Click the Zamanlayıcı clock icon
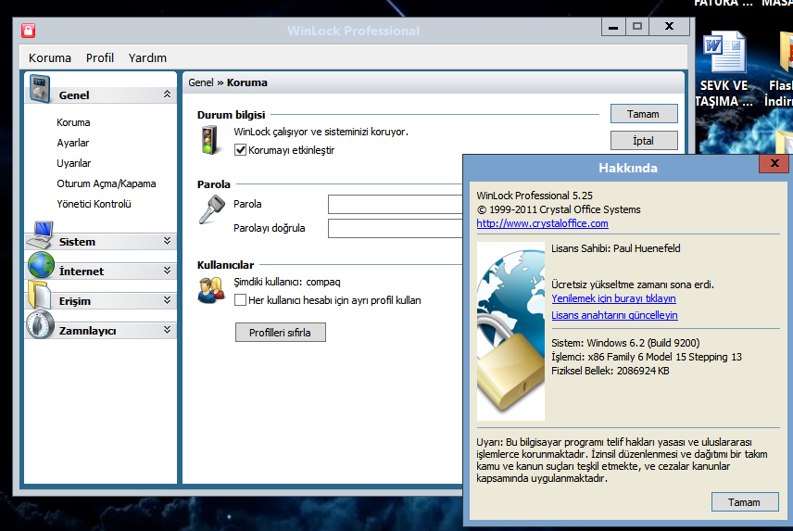 coord(41,324)
